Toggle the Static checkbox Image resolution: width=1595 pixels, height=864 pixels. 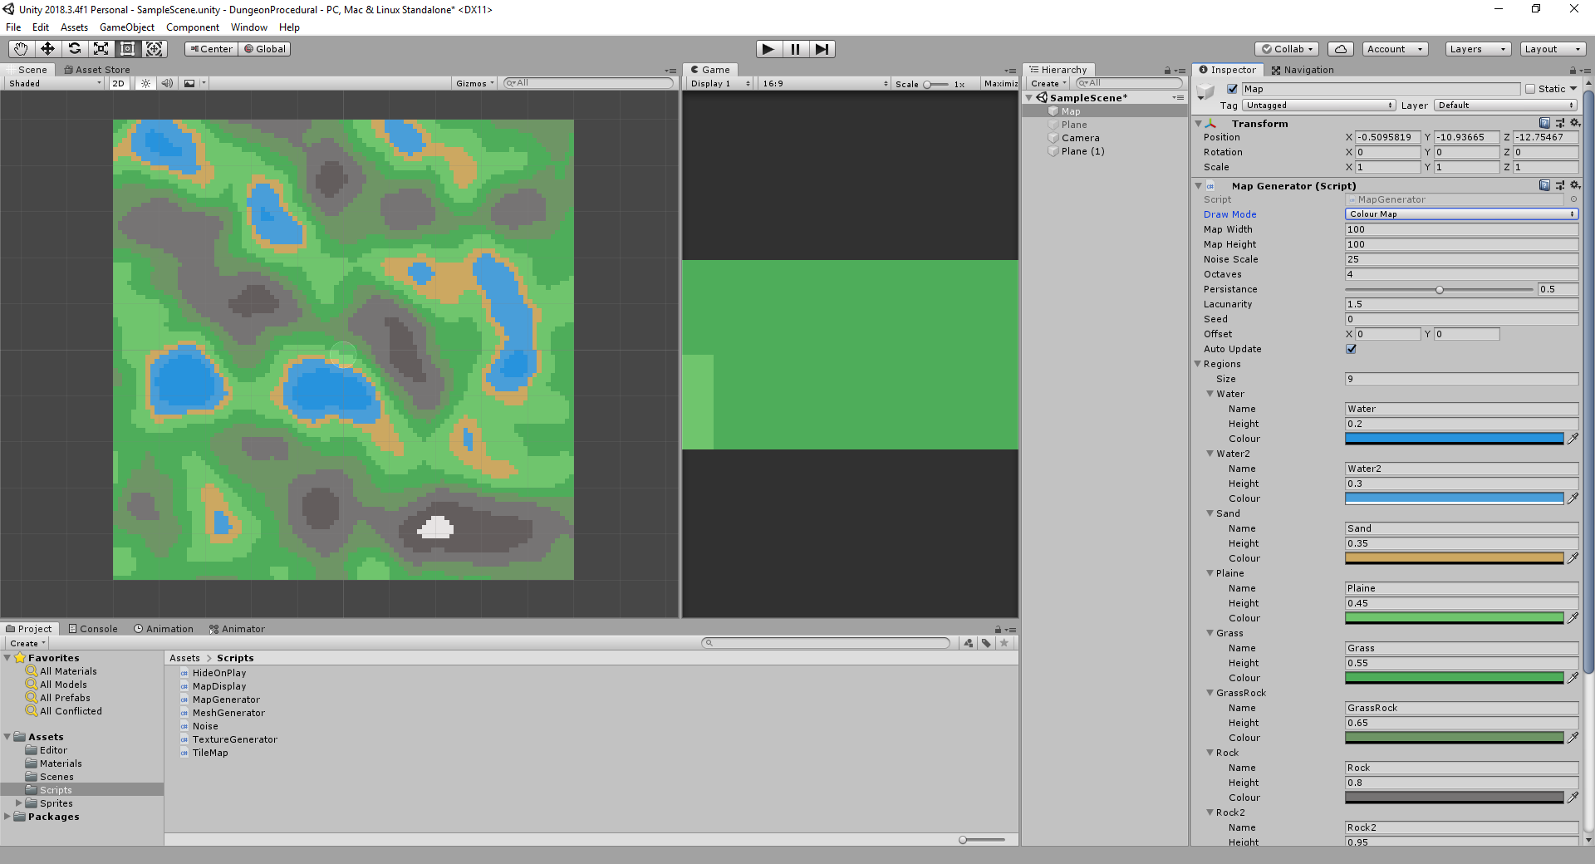(1530, 89)
